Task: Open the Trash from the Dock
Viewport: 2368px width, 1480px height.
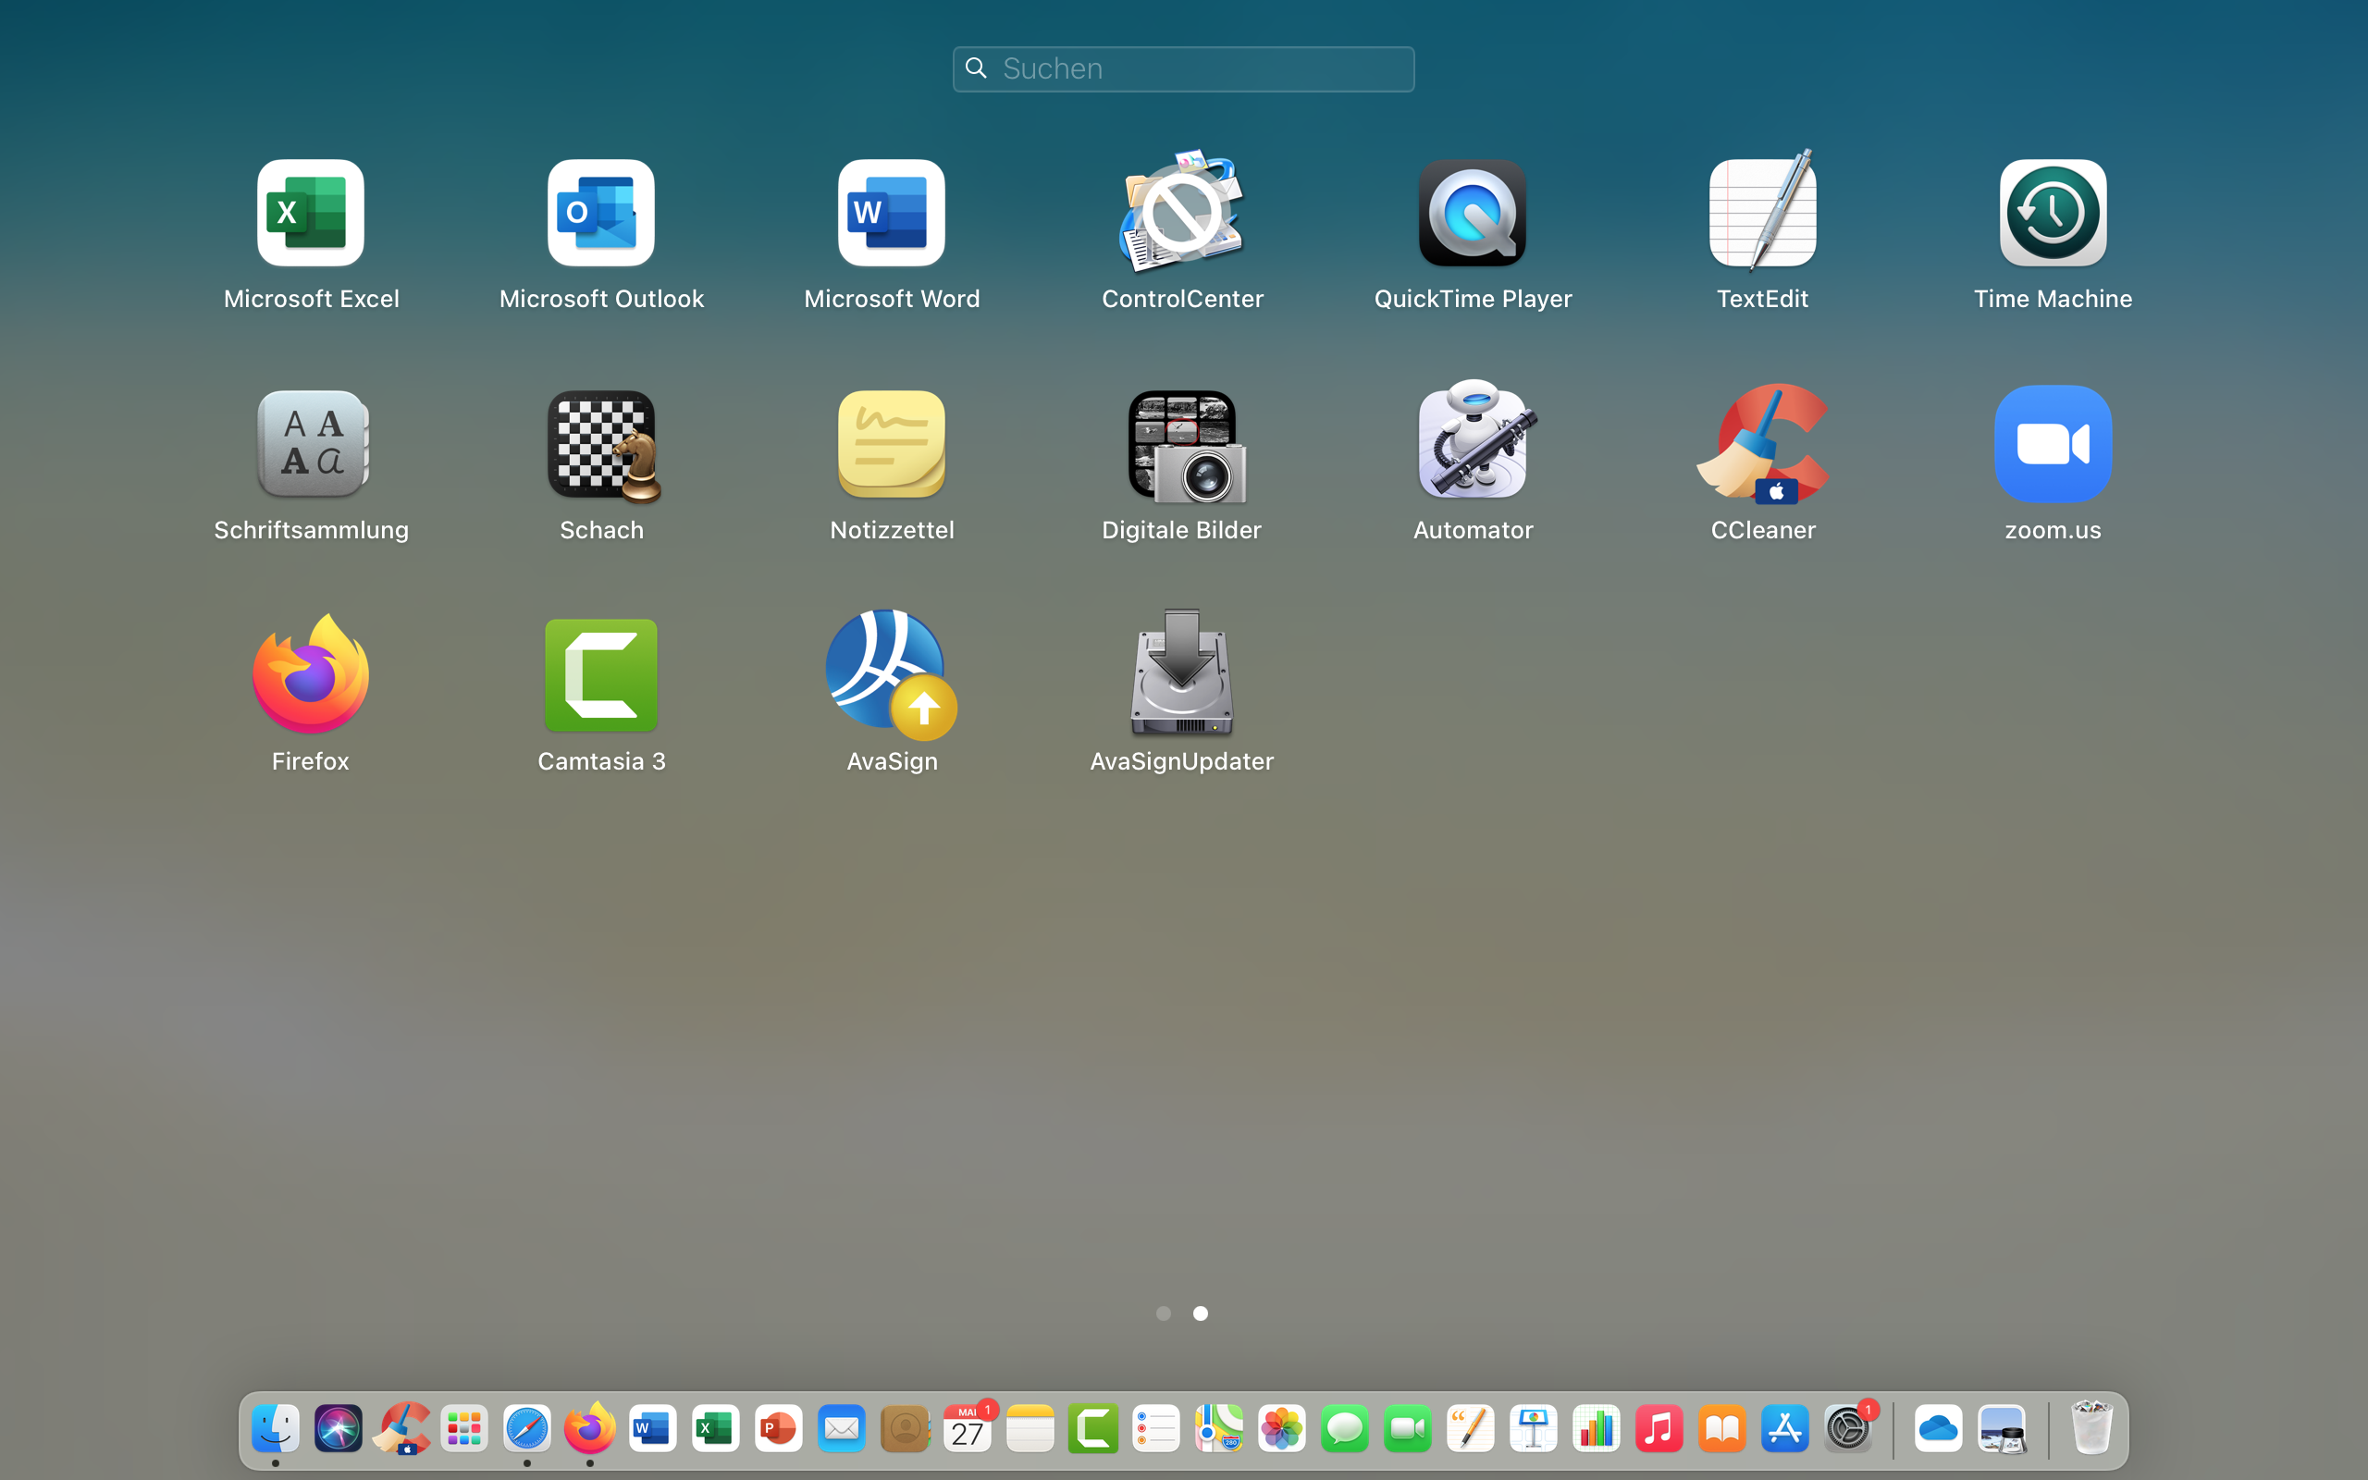Action: coord(2091,1428)
